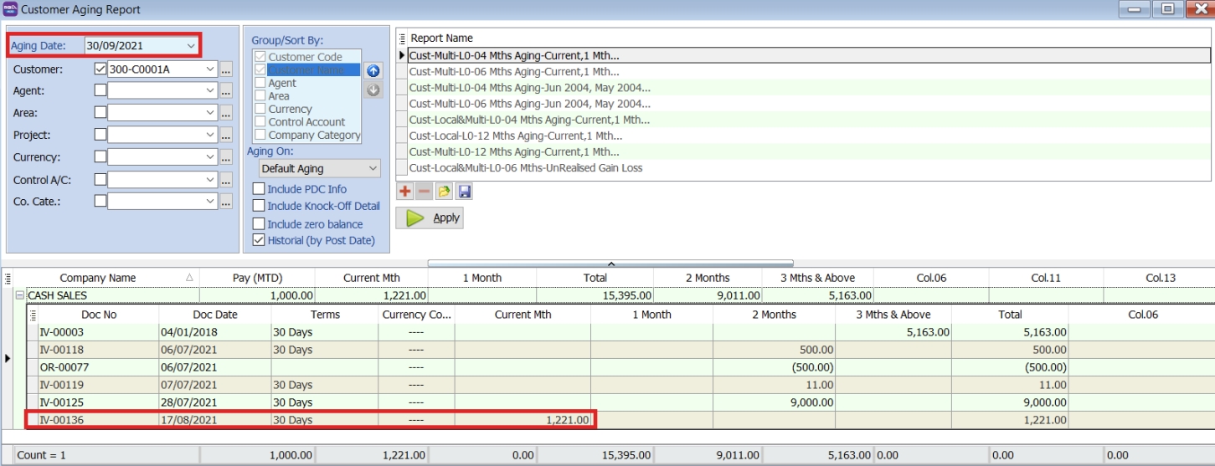Click the open folder report icon
Viewport: 1215px width, 466px height.
tap(444, 192)
